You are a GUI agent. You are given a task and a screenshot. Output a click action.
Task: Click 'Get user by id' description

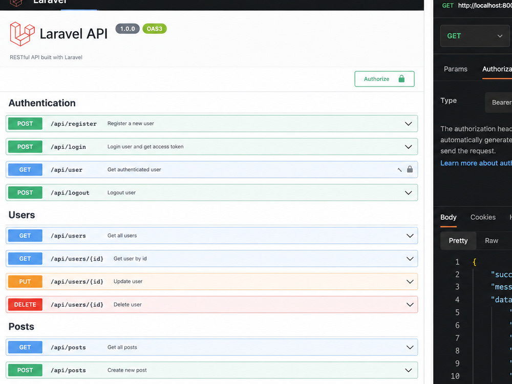130,259
